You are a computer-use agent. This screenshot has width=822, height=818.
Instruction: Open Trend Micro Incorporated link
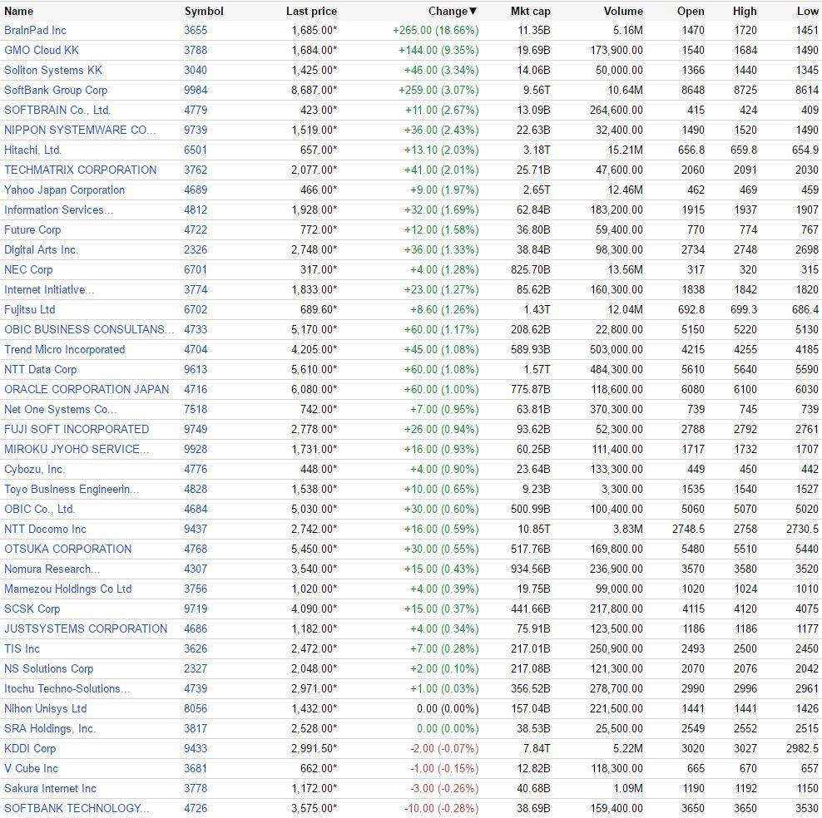coord(65,349)
